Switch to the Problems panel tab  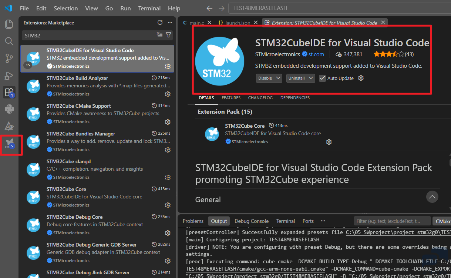point(193,221)
